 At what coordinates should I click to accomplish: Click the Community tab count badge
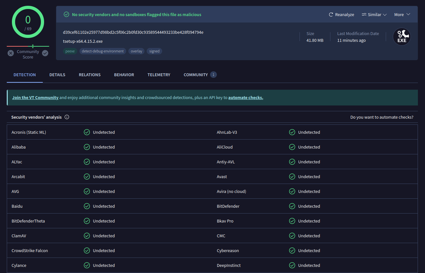pyautogui.click(x=213, y=75)
